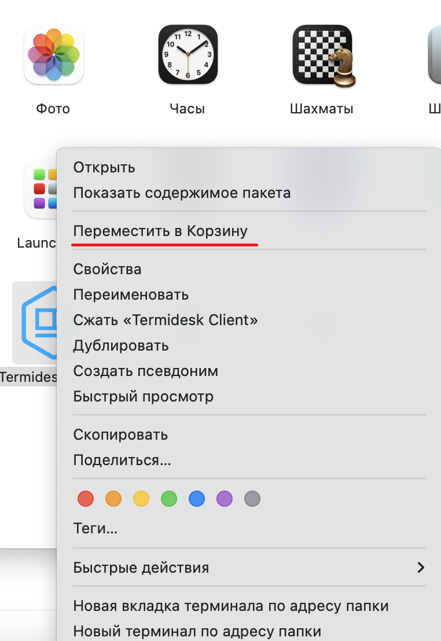Image resolution: width=441 pixels, height=641 pixels.
Task: Click the Часы (Clock) app icon
Action: click(x=188, y=55)
